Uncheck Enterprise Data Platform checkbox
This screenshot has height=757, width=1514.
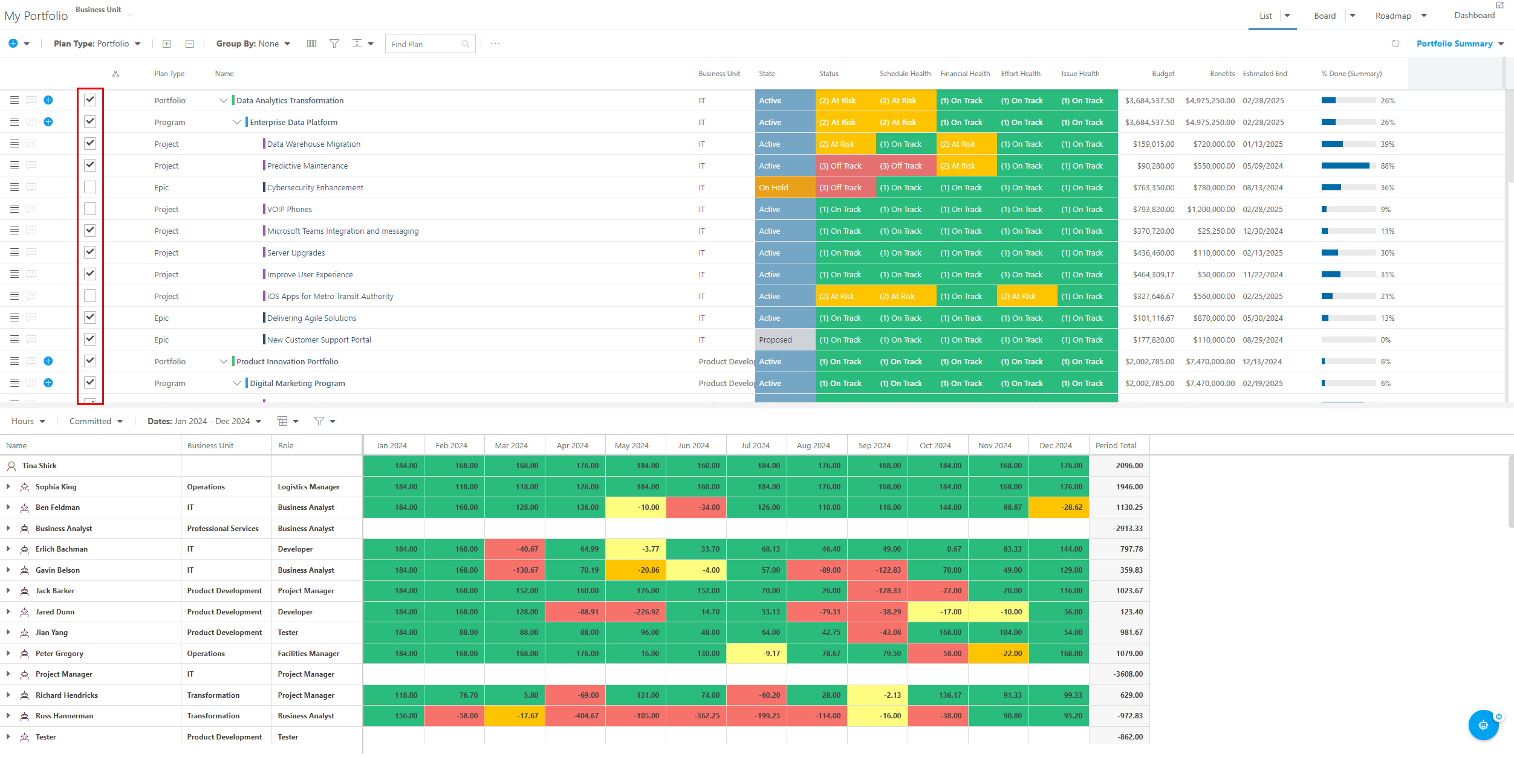[90, 122]
